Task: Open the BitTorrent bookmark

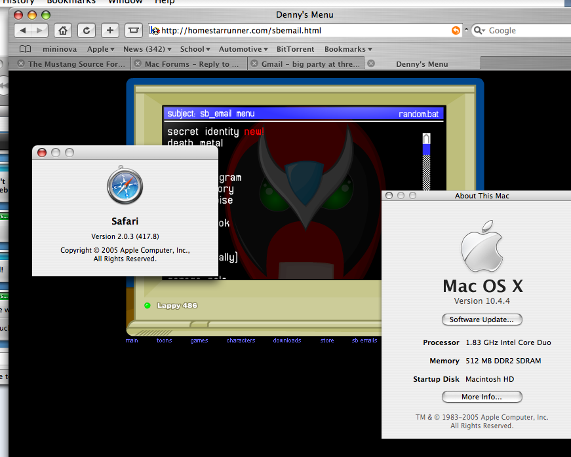Action: click(x=295, y=49)
